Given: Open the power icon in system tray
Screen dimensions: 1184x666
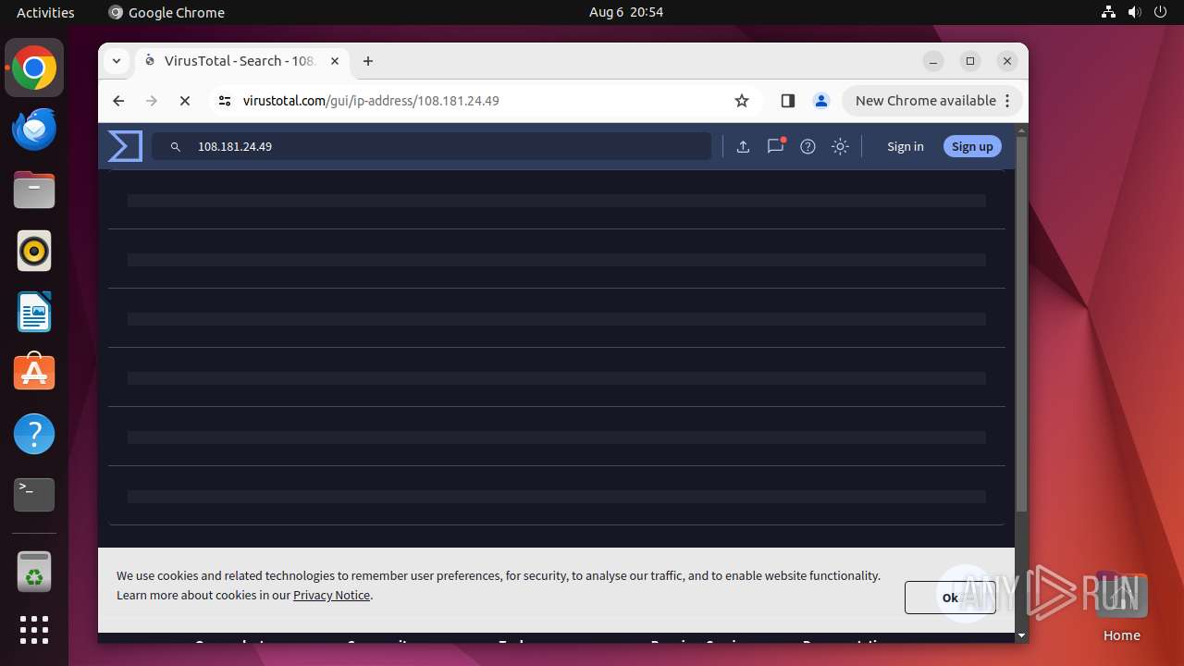Looking at the screenshot, I should point(1162,12).
